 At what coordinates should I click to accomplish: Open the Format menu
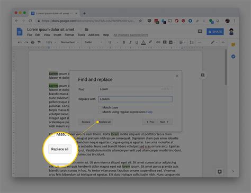point(69,35)
